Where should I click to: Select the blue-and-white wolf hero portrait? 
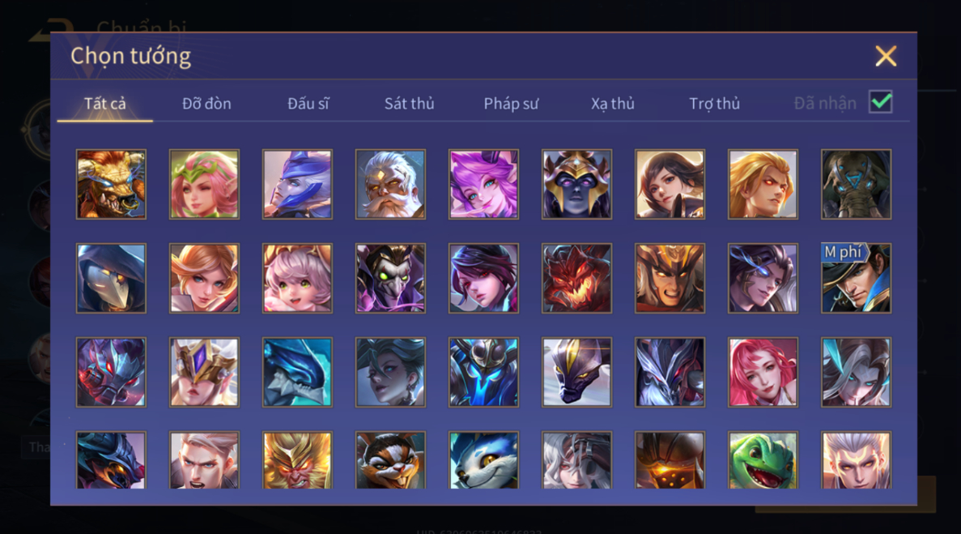click(483, 459)
